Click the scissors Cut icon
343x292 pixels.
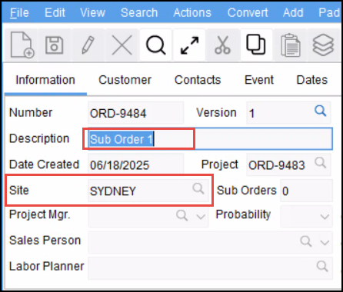pos(222,45)
